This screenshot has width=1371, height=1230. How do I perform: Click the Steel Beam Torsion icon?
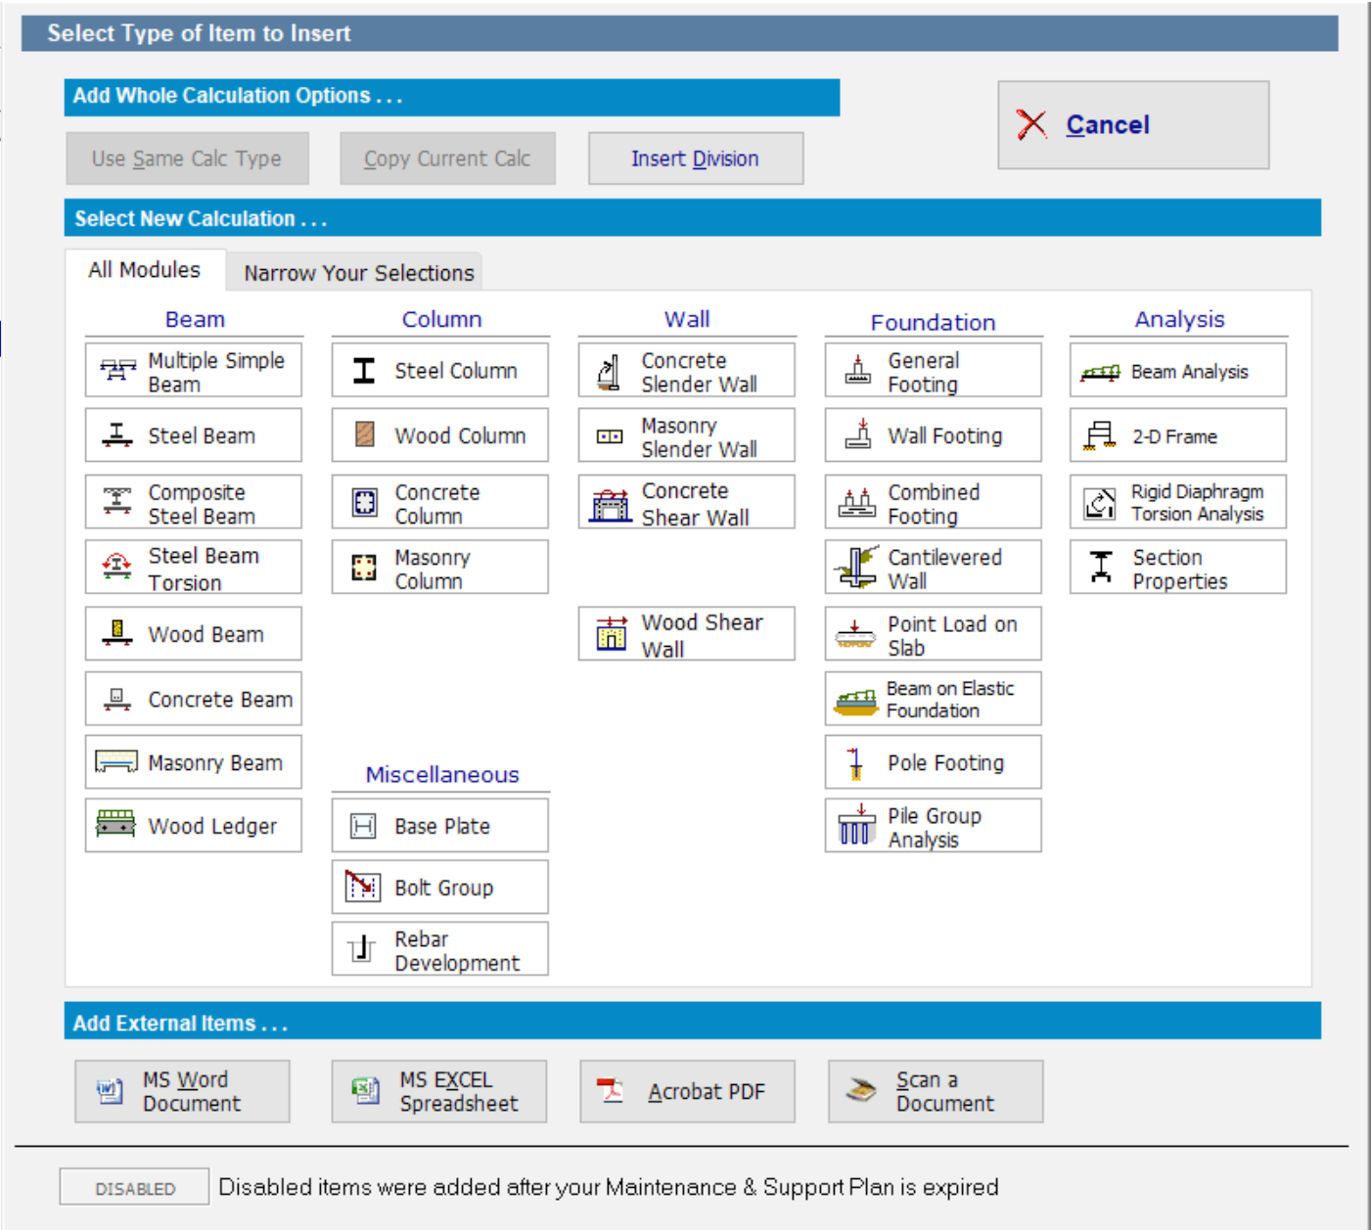tap(117, 567)
